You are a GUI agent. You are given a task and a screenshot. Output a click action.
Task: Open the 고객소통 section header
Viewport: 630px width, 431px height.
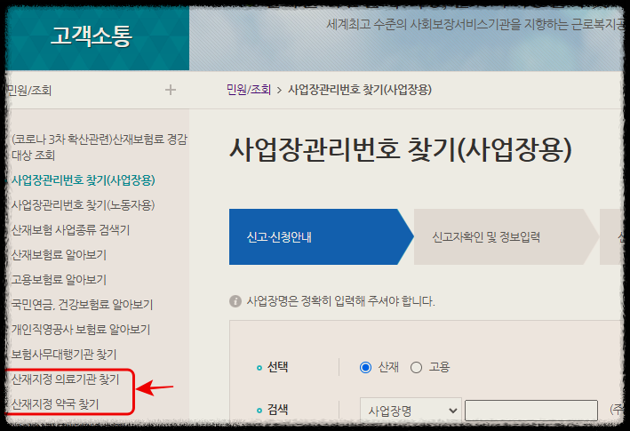pos(92,36)
